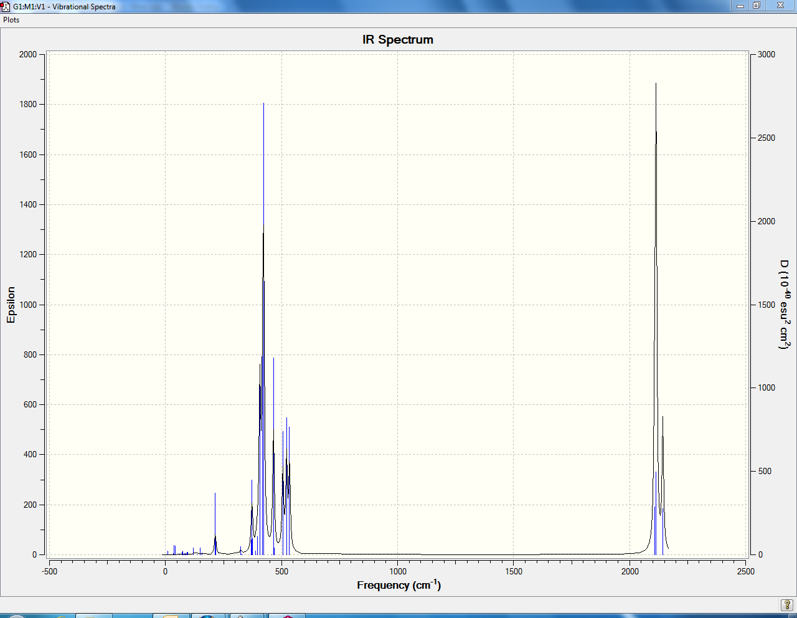Click the Epsilon axis label
797x618 pixels.
11,305
